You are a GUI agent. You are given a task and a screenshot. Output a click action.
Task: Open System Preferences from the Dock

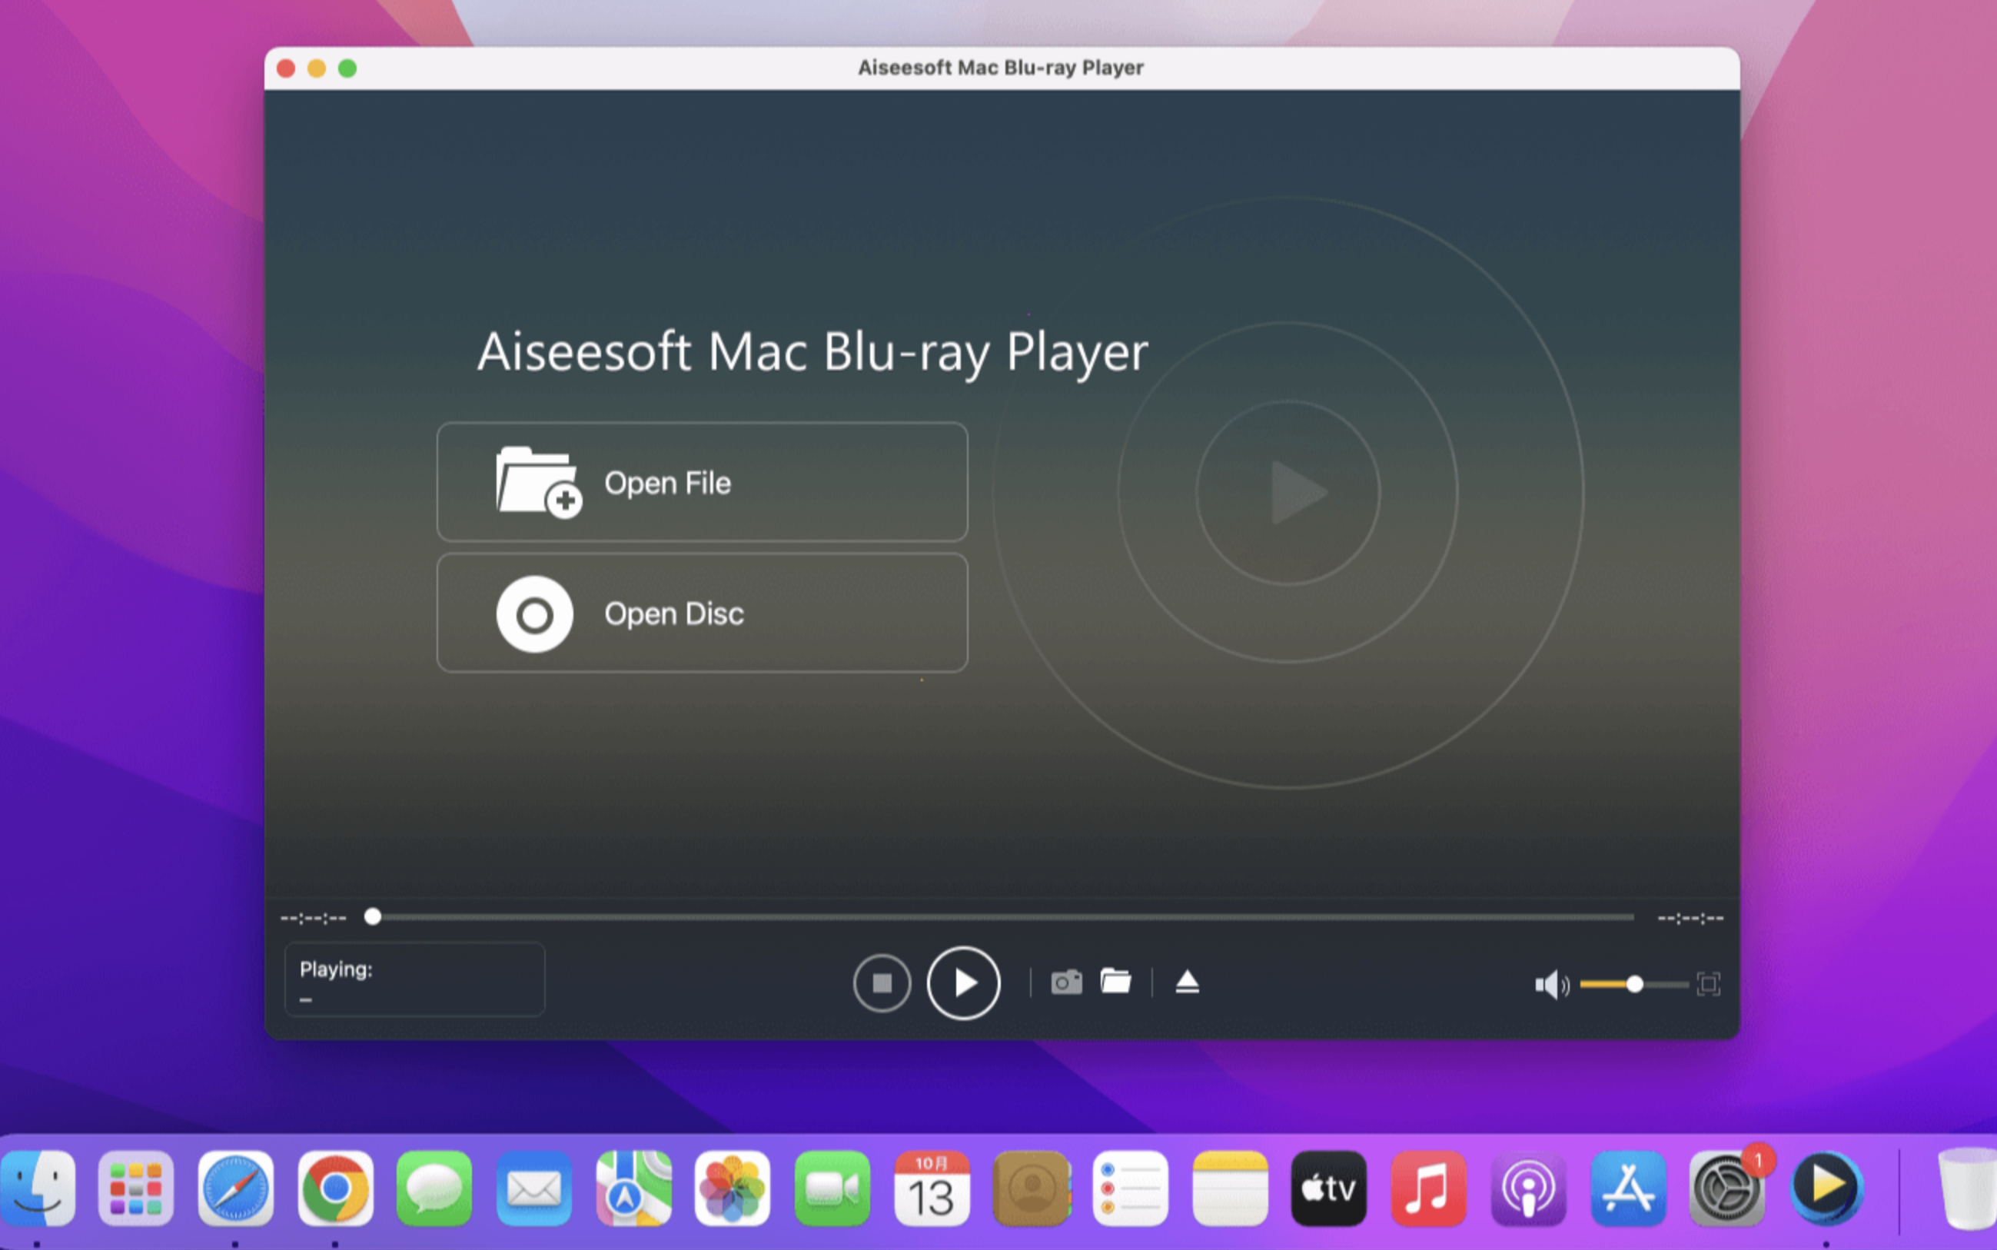click(1727, 1188)
